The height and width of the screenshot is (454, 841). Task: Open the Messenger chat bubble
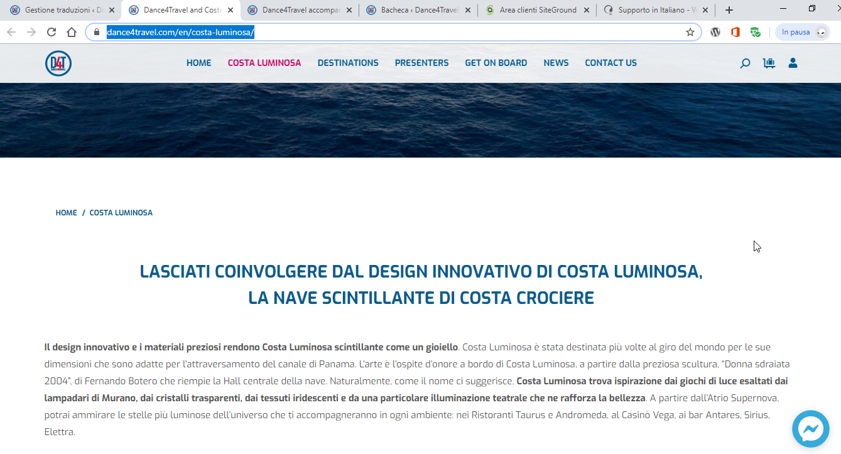tap(811, 429)
